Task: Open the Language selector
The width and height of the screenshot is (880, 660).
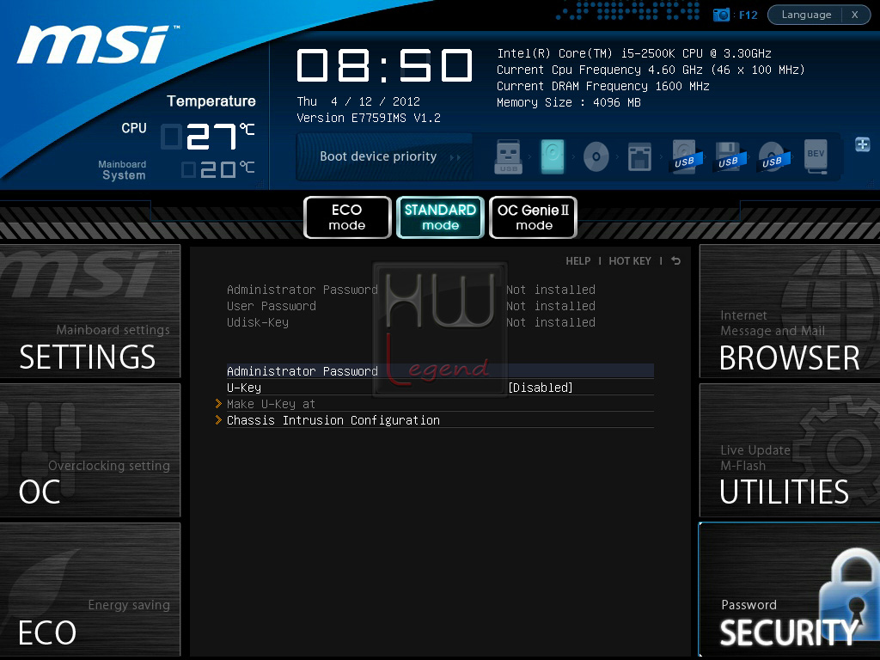Action: (x=806, y=15)
